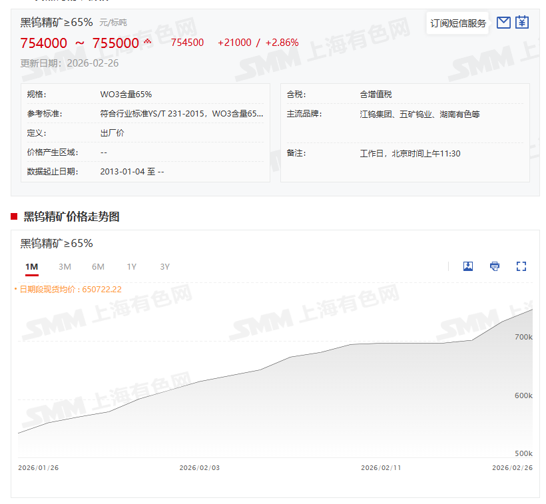Print the price trend chart

(x=495, y=266)
